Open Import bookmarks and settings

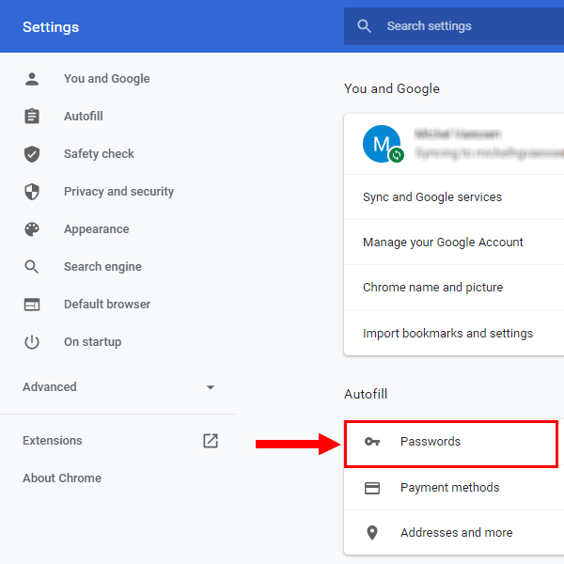coord(454,334)
